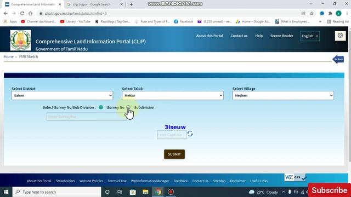Click the Enter Survey No field
The image size is (351, 197).
coord(87,117)
